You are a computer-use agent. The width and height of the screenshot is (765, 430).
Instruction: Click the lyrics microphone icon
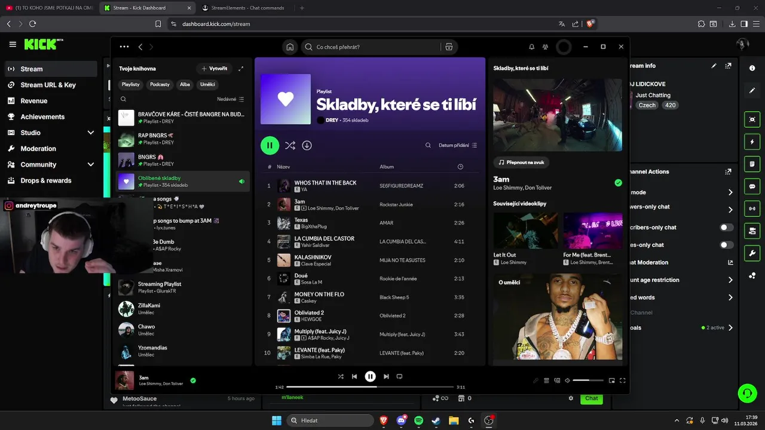click(535, 380)
